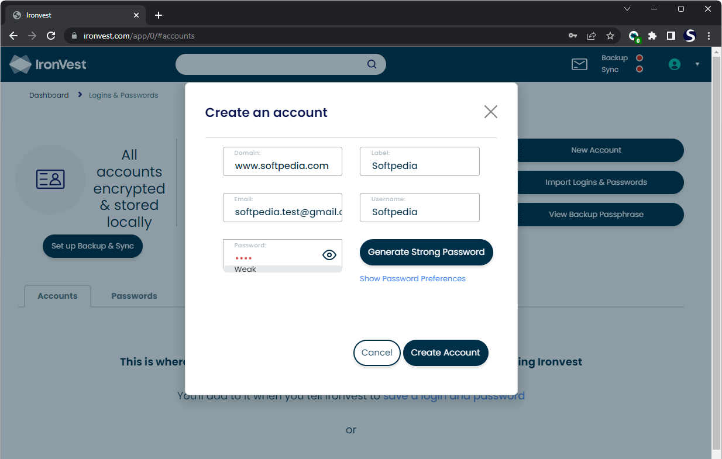The height and width of the screenshot is (459, 722).
Task: Focus the Username input field
Action: click(x=420, y=208)
